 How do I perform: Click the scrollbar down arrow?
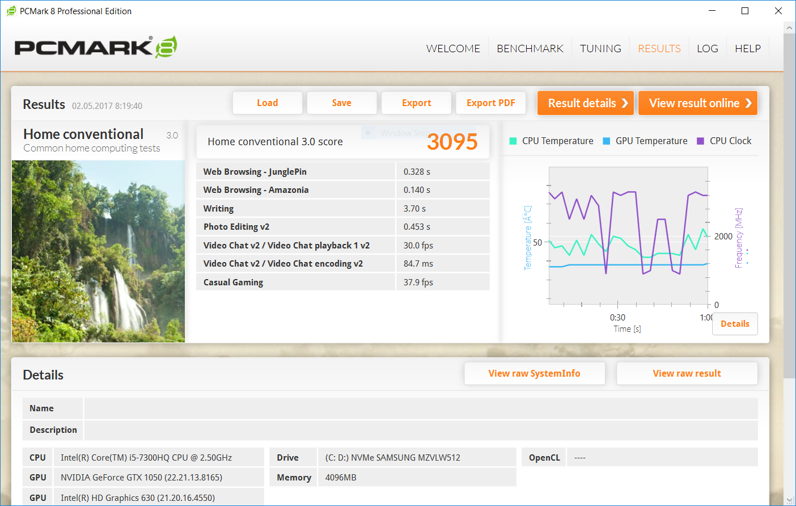[x=789, y=500]
